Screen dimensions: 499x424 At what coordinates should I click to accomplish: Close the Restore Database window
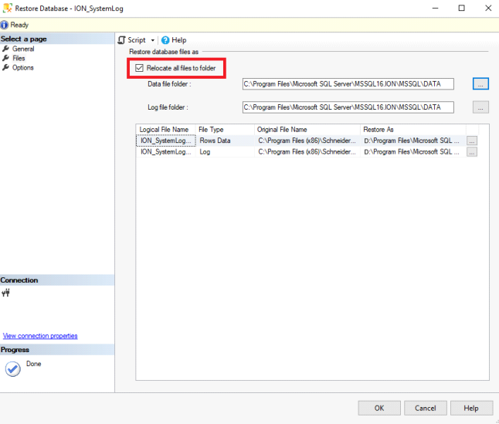click(x=488, y=8)
